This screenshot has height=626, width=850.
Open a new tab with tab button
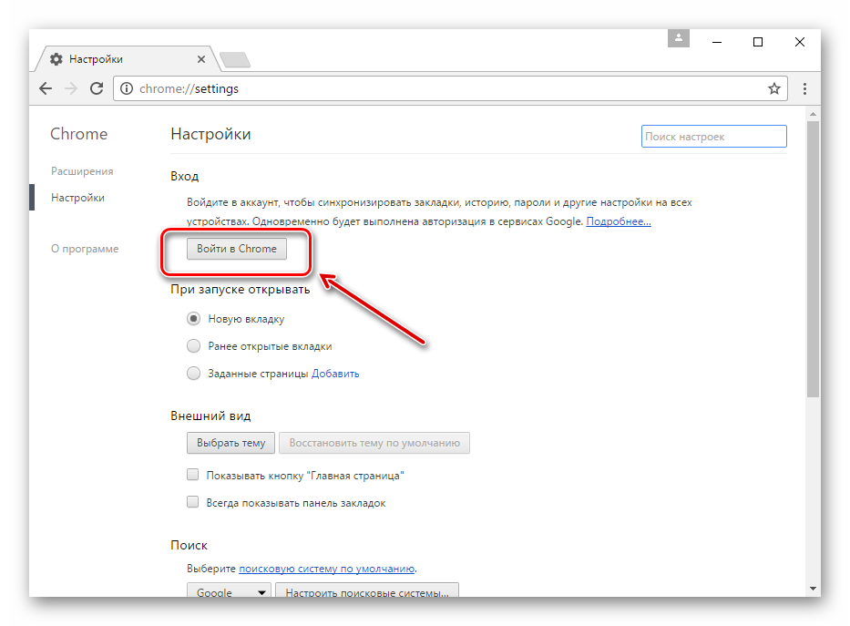point(235,60)
